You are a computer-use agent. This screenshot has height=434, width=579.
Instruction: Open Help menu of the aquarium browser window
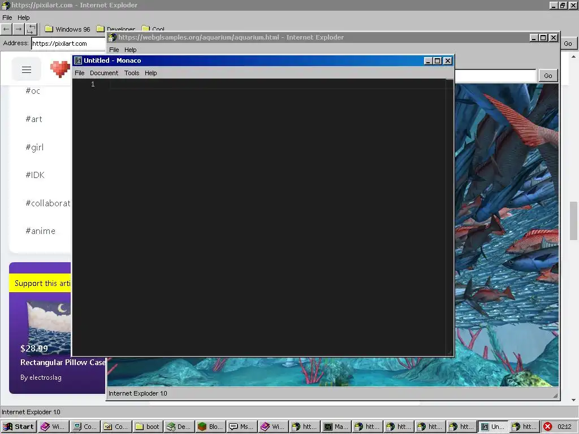point(131,50)
